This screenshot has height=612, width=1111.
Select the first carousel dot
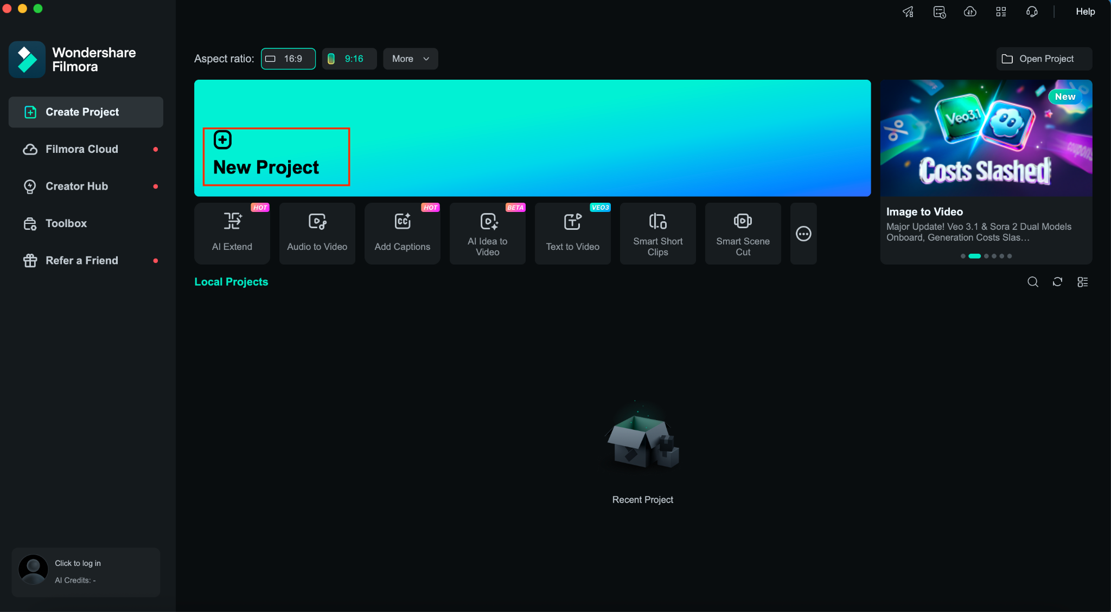coord(963,256)
